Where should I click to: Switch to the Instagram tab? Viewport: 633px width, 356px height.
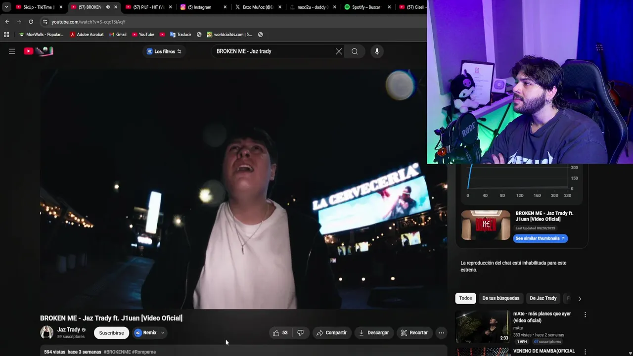[202, 7]
